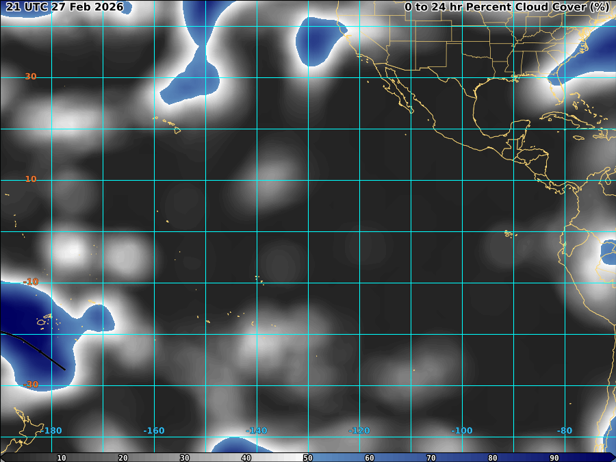Click the 20 tick on the colorbar

click(x=123, y=458)
